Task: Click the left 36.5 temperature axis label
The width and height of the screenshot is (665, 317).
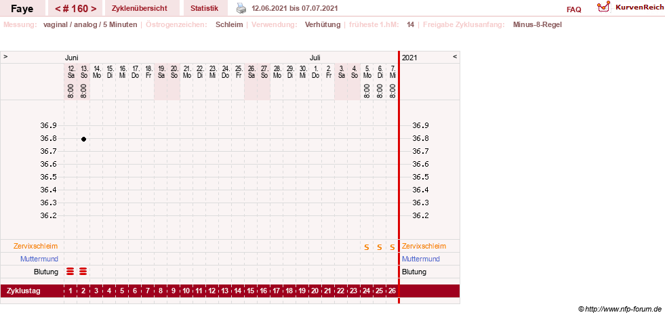Action: pyautogui.click(x=48, y=177)
